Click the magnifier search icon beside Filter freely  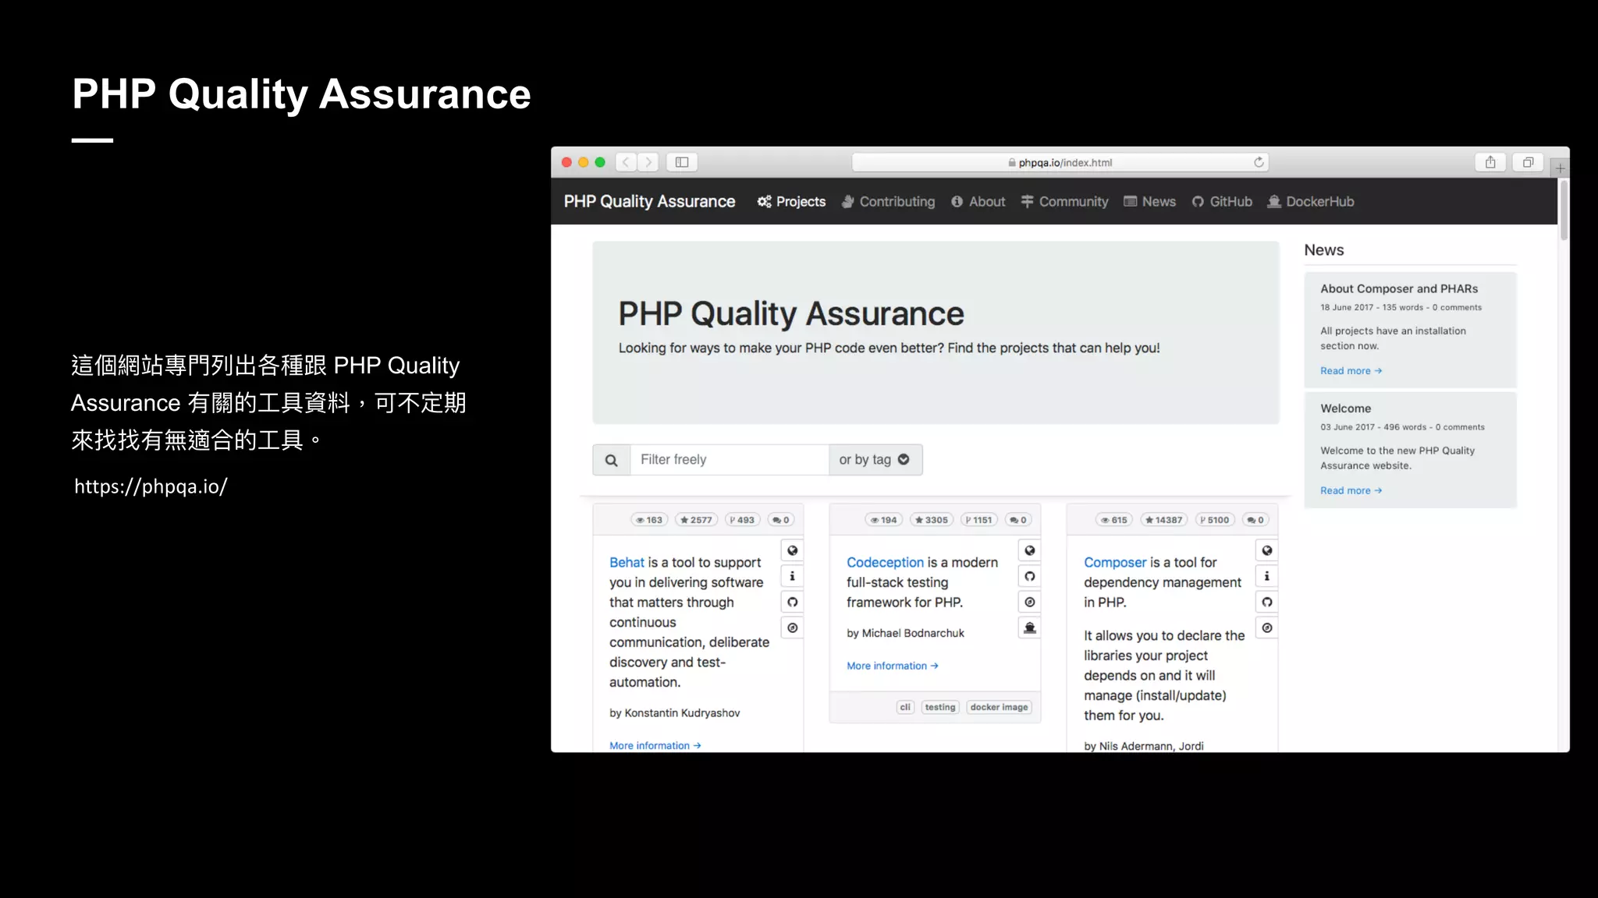coord(612,460)
